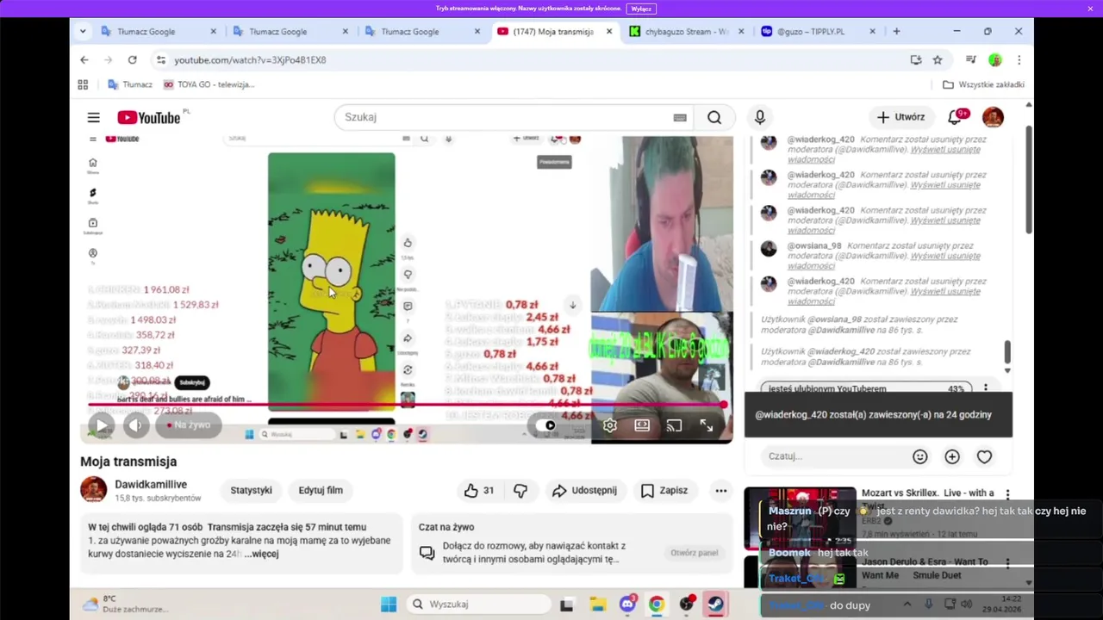Toggle mute on the video player
Image resolution: width=1103 pixels, height=620 pixels.
pyautogui.click(x=136, y=425)
